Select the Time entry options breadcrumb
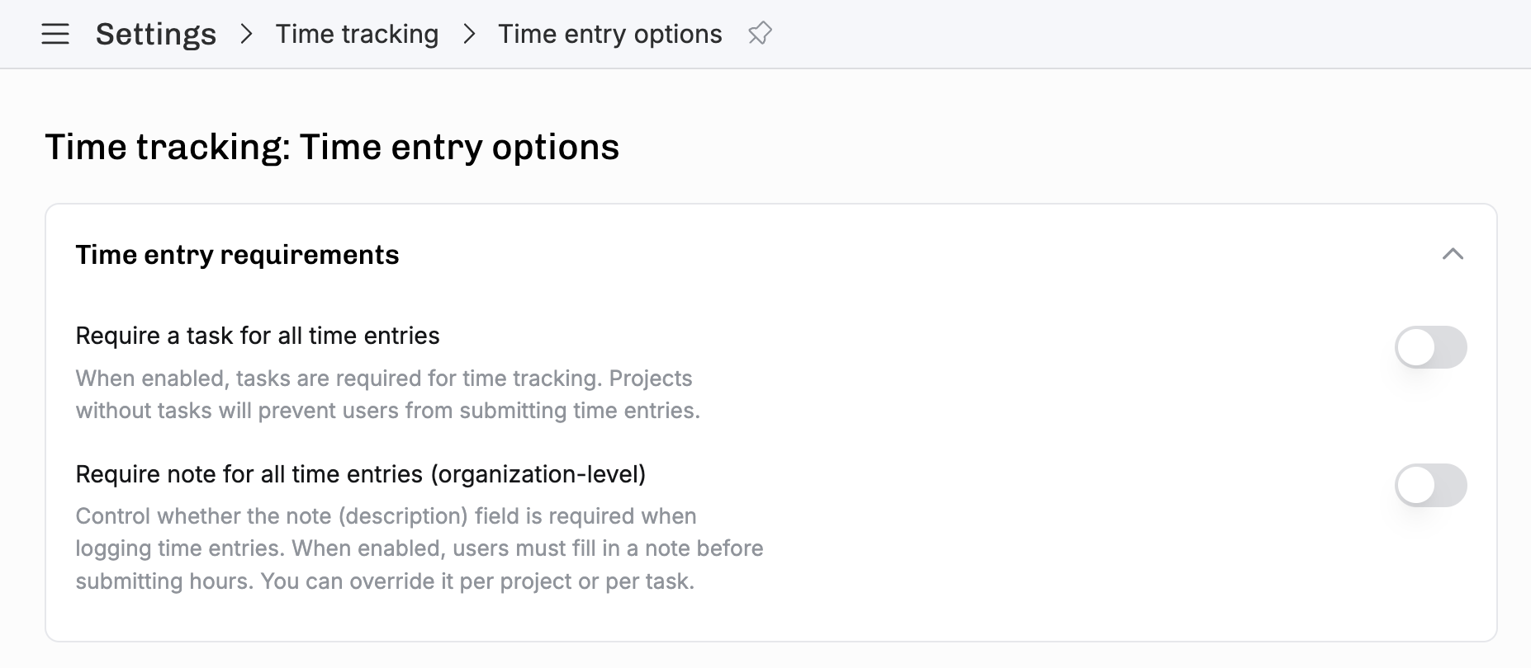 [610, 34]
